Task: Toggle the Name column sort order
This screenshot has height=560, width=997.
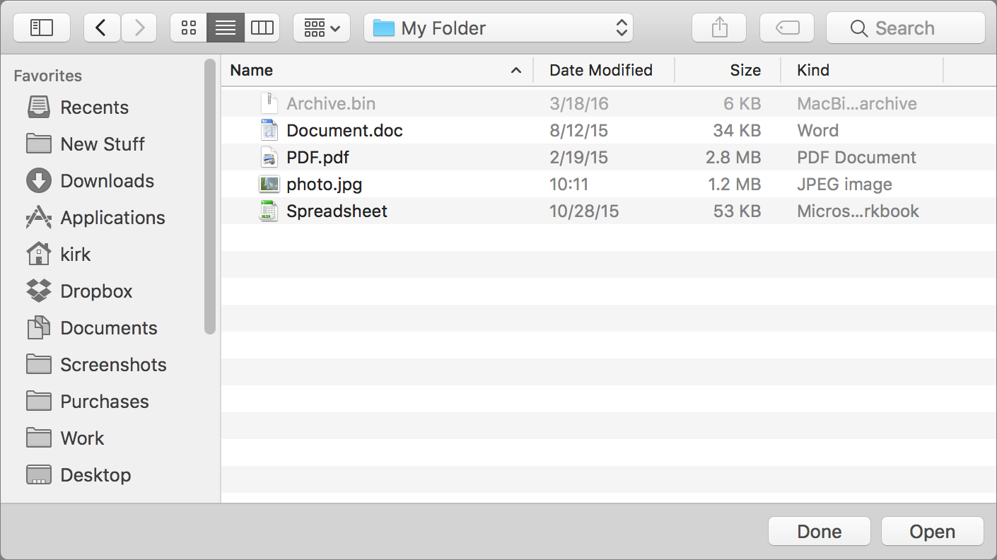Action: tap(251, 70)
